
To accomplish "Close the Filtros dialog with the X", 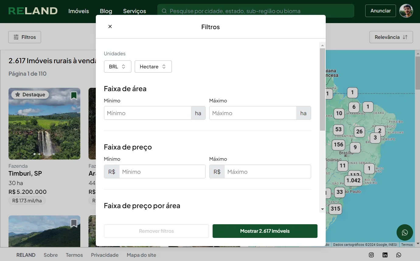I will tap(110, 26).
